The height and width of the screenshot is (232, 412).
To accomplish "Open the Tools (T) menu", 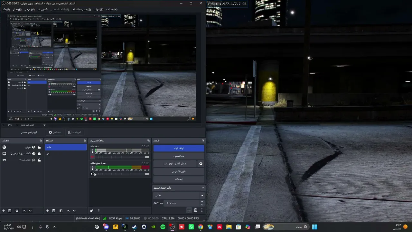I will coord(98,9).
